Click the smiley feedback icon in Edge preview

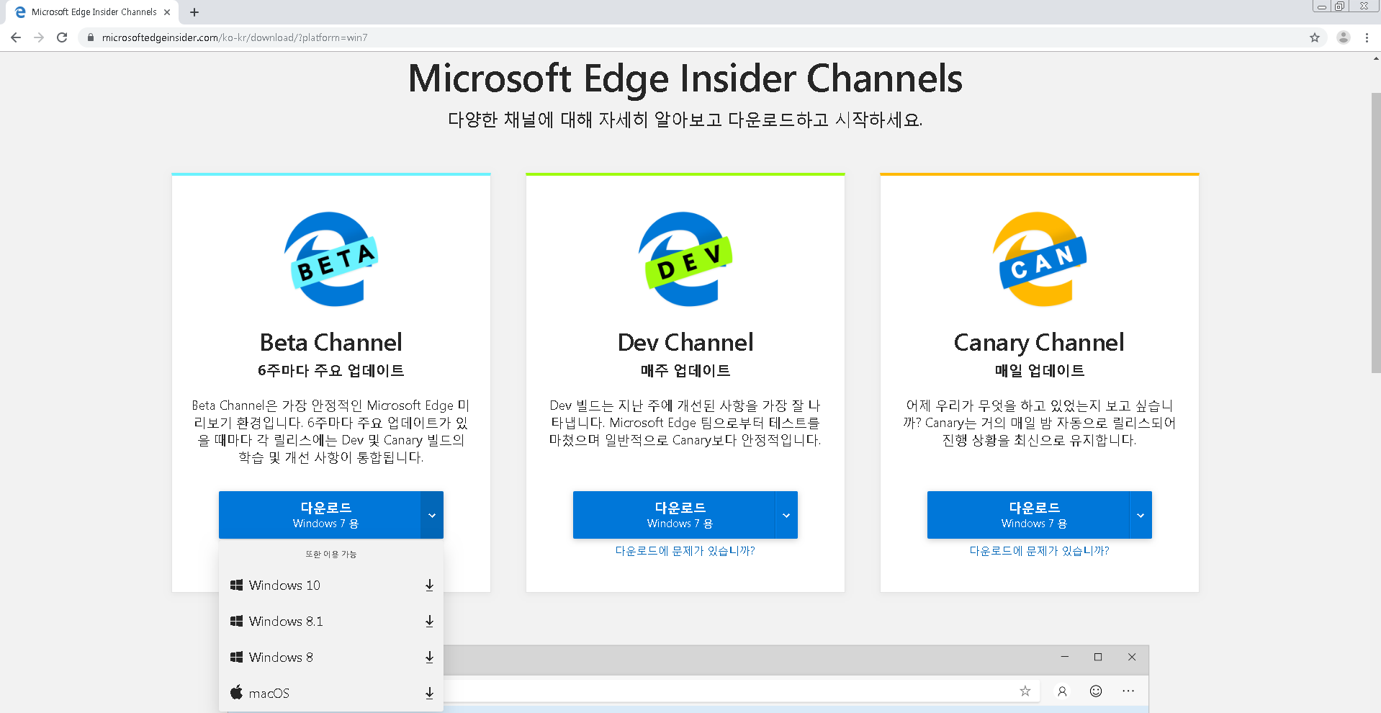pos(1096,691)
